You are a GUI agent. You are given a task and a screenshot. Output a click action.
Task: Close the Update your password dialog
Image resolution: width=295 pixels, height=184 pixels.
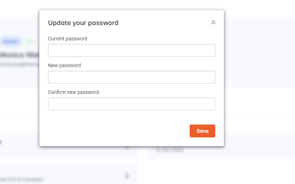tap(213, 22)
